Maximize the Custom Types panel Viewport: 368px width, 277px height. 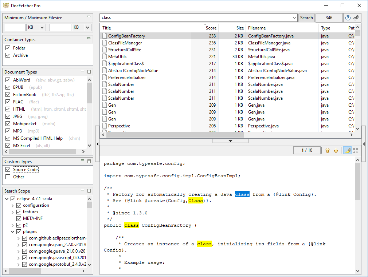coord(89,161)
